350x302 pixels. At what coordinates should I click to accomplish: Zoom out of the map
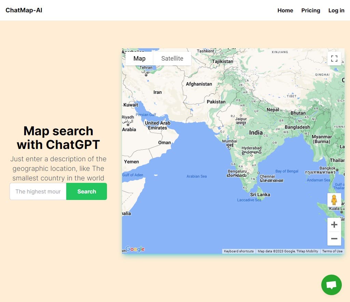point(334,239)
